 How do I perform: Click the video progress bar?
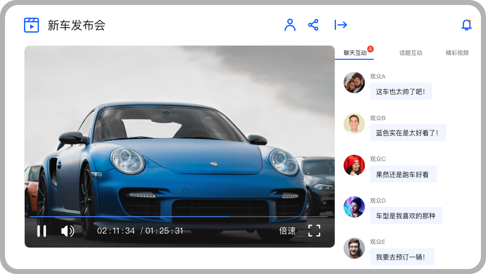tap(179, 216)
